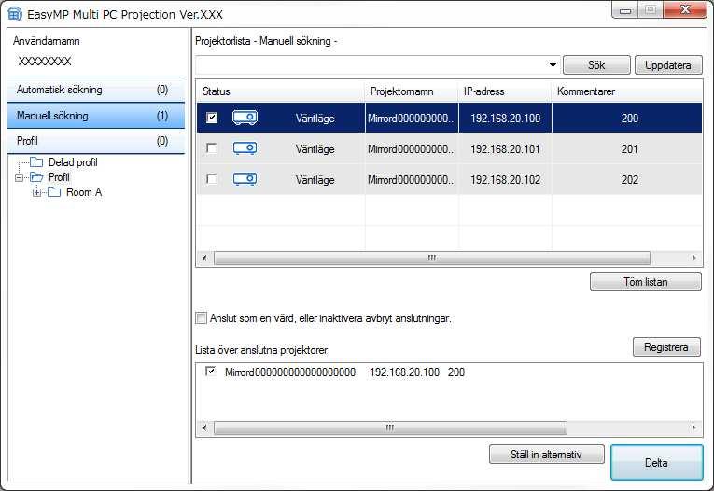Click comment value 202
This screenshot has height=491, width=714.
630,180
